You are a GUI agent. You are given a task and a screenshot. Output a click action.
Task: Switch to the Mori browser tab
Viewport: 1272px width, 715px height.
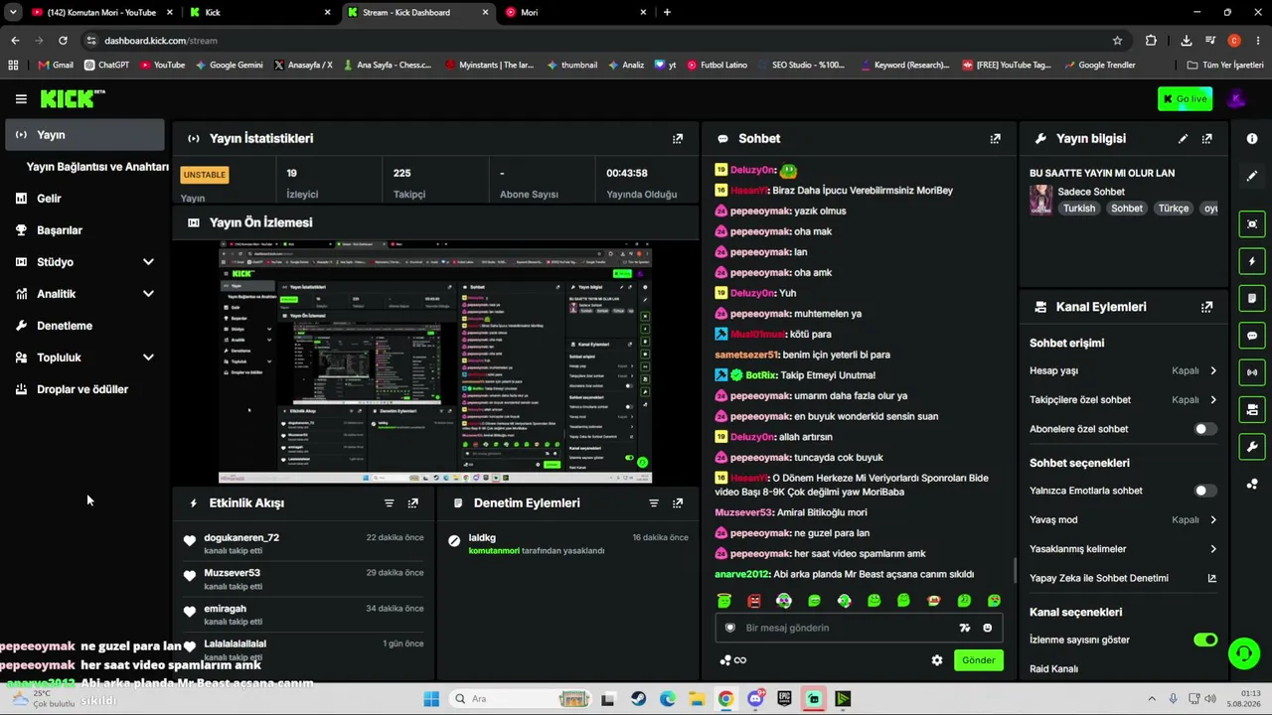pyautogui.click(x=576, y=13)
